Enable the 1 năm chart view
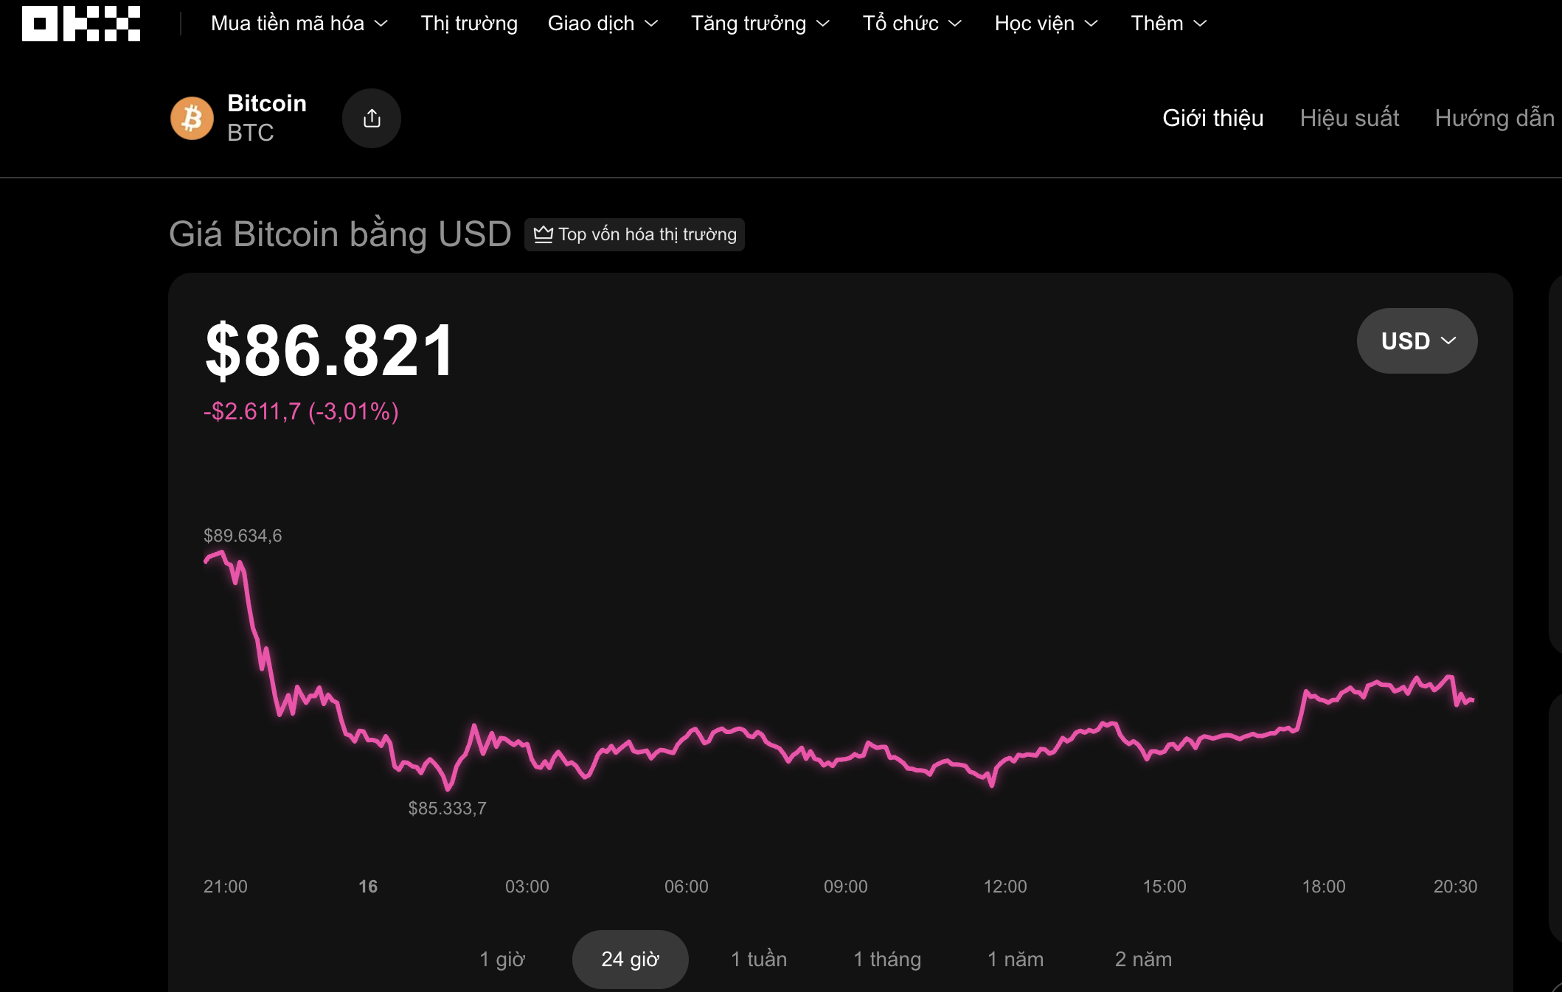The height and width of the screenshot is (992, 1562). pos(1016,959)
